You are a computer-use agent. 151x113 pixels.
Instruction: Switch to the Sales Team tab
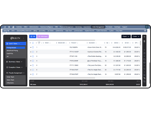(69, 31)
